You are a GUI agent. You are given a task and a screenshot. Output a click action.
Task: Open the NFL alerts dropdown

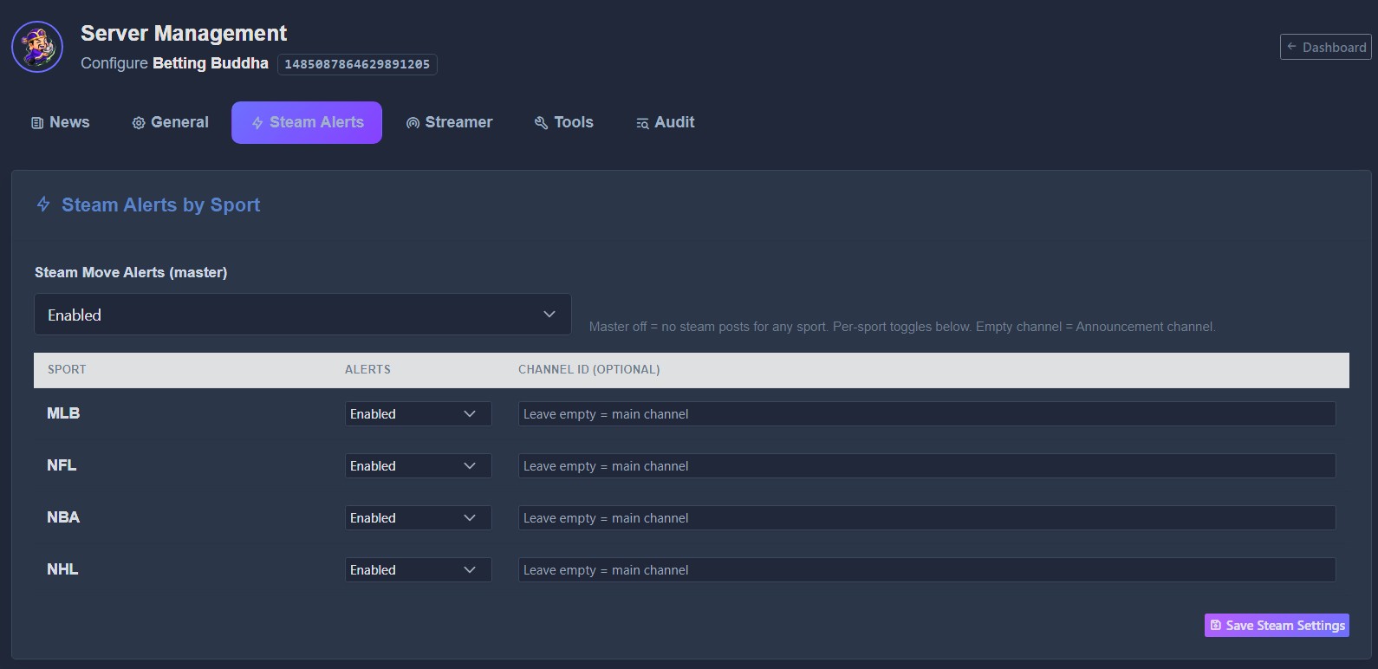[418, 465]
